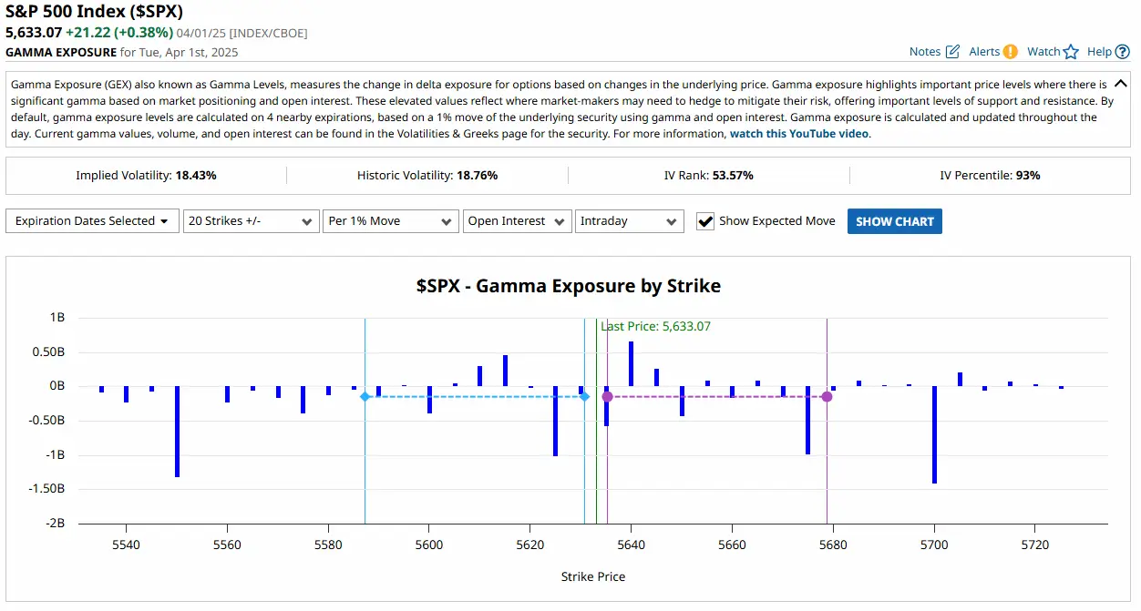The height and width of the screenshot is (611, 1141).
Task: Click the IV Percentile: 93% text
Action: click(x=990, y=175)
